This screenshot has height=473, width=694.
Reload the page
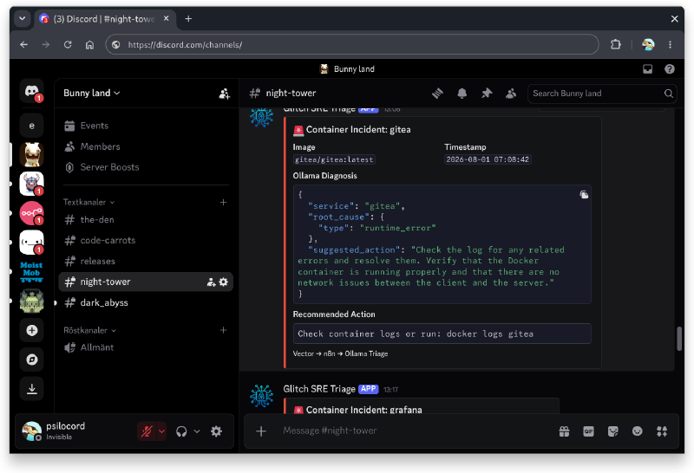68,45
